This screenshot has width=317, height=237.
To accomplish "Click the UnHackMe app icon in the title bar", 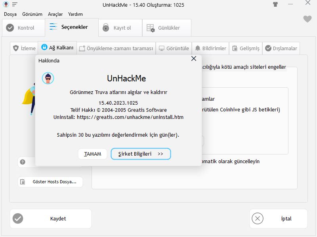I will (x=6, y=4).
